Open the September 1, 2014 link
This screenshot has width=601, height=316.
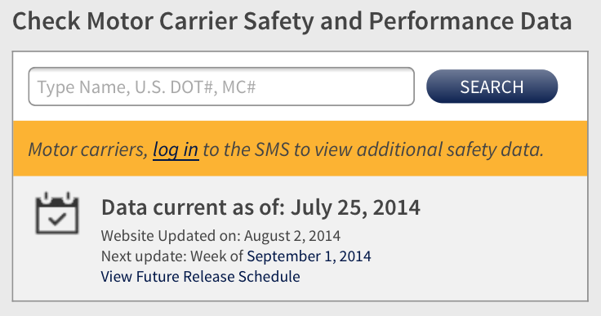(309, 256)
